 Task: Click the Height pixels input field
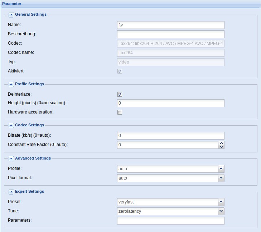[x=171, y=103]
